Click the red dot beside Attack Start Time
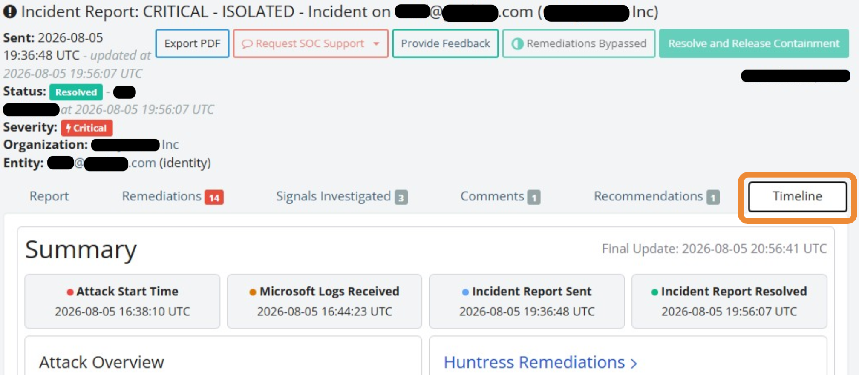The height and width of the screenshot is (375, 859). 70,292
